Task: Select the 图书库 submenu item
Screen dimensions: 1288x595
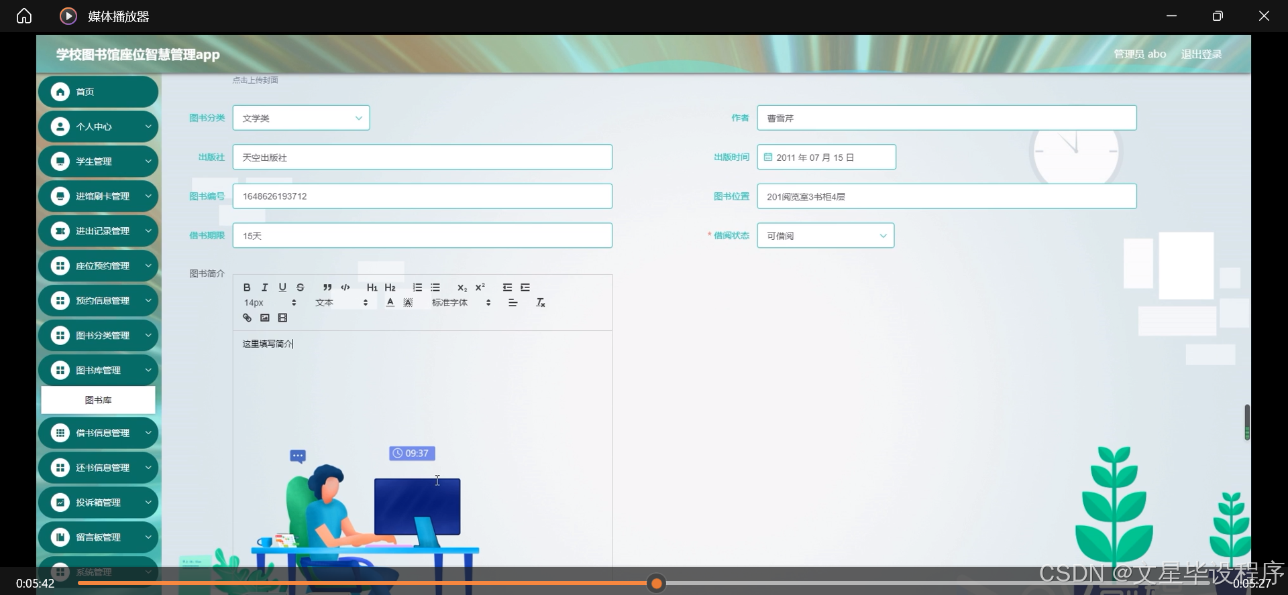Action: click(98, 400)
